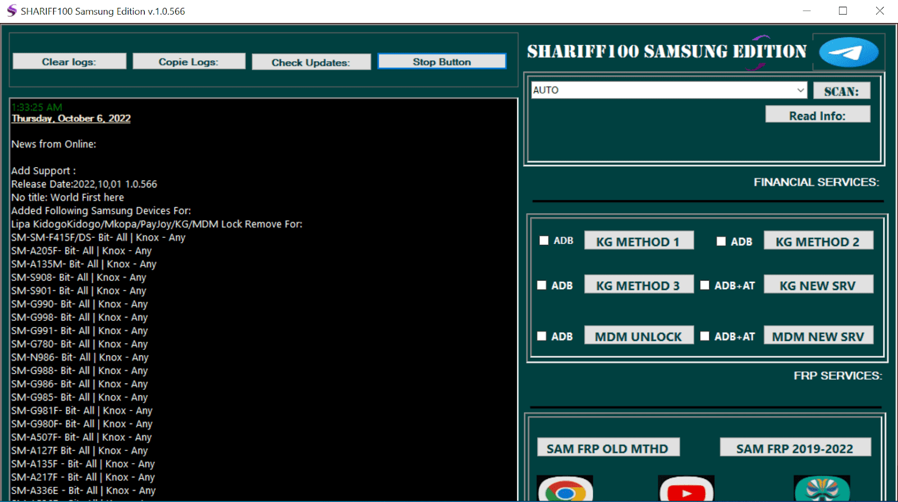Click the log line SM-A205F- Bit- All
Image resolution: width=898 pixels, height=502 pixels.
(x=81, y=251)
